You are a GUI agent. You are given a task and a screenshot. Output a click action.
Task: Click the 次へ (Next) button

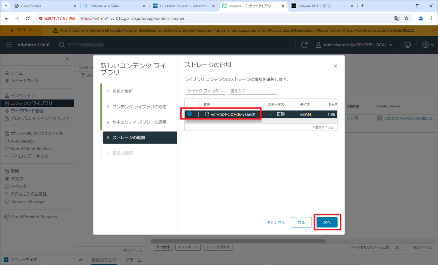point(327,222)
